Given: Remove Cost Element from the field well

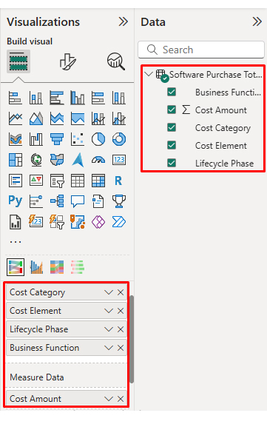Looking at the screenshot, I should 121,311.
